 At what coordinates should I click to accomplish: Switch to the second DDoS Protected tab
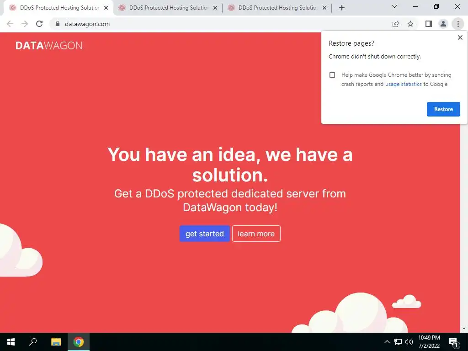169,8
